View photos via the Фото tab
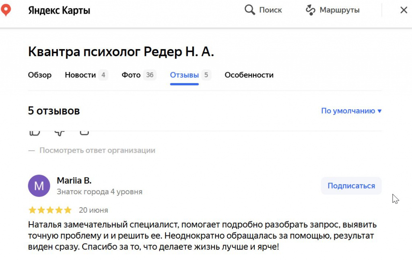 pos(132,75)
